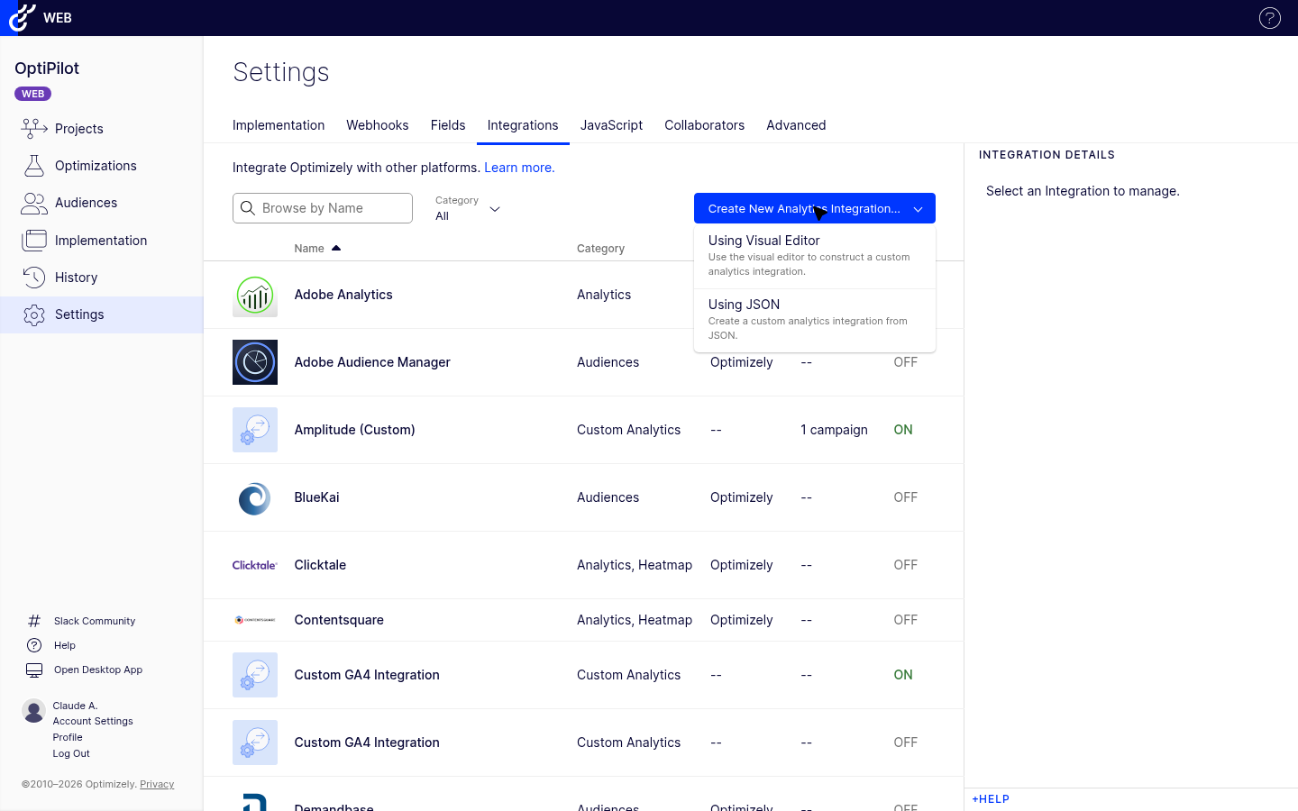
Task: Collapse Create New Analytics Integration dropdown
Action: [x=815, y=208]
